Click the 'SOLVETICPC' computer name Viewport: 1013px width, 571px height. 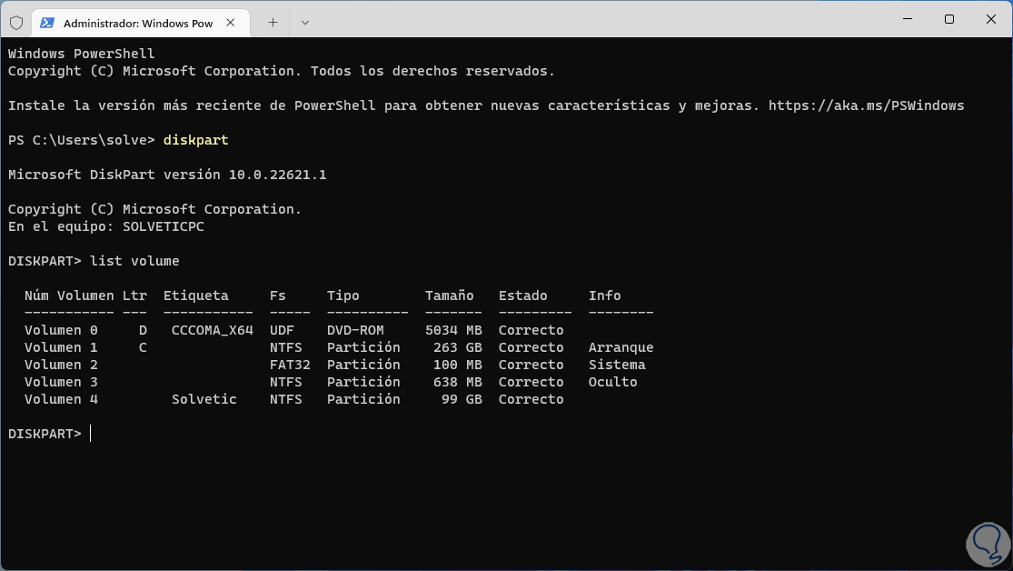coord(164,226)
